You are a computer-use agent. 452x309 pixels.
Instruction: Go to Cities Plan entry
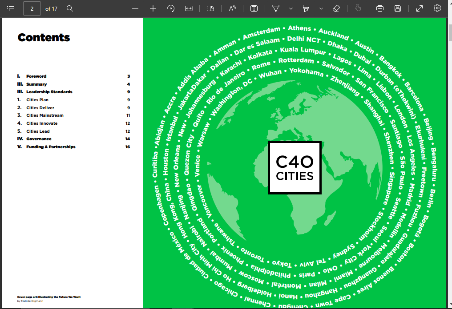(x=73, y=100)
